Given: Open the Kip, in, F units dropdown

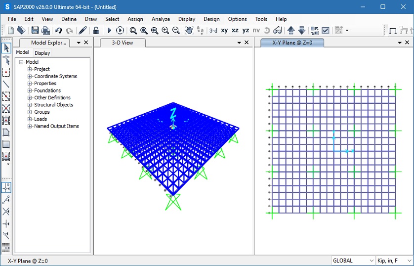Looking at the screenshot, I should coord(394,261).
